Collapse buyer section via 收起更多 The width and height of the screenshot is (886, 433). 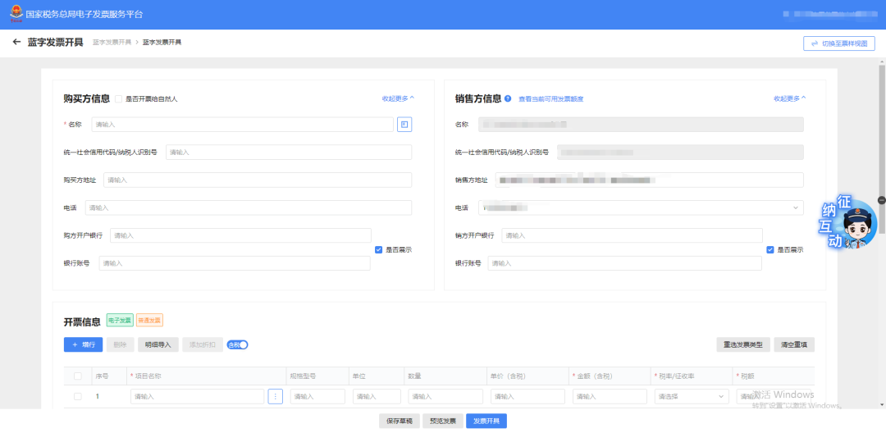pyautogui.click(x=398, y=98)
